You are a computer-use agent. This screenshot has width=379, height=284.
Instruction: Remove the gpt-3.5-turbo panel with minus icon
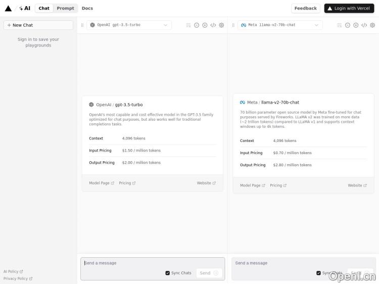(x=197, y=25)
